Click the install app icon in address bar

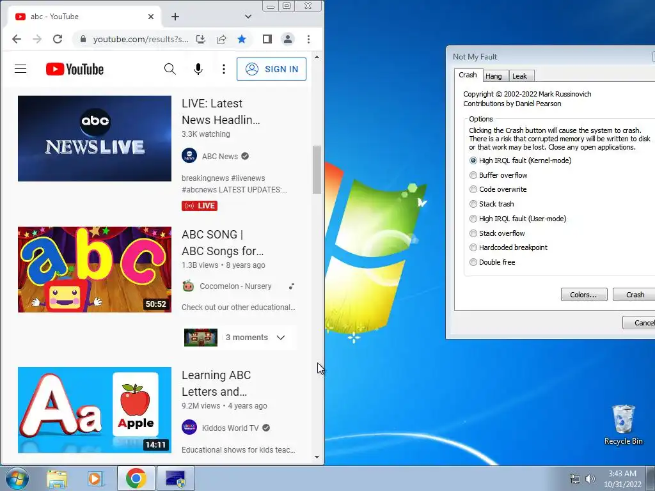[201, 39]
